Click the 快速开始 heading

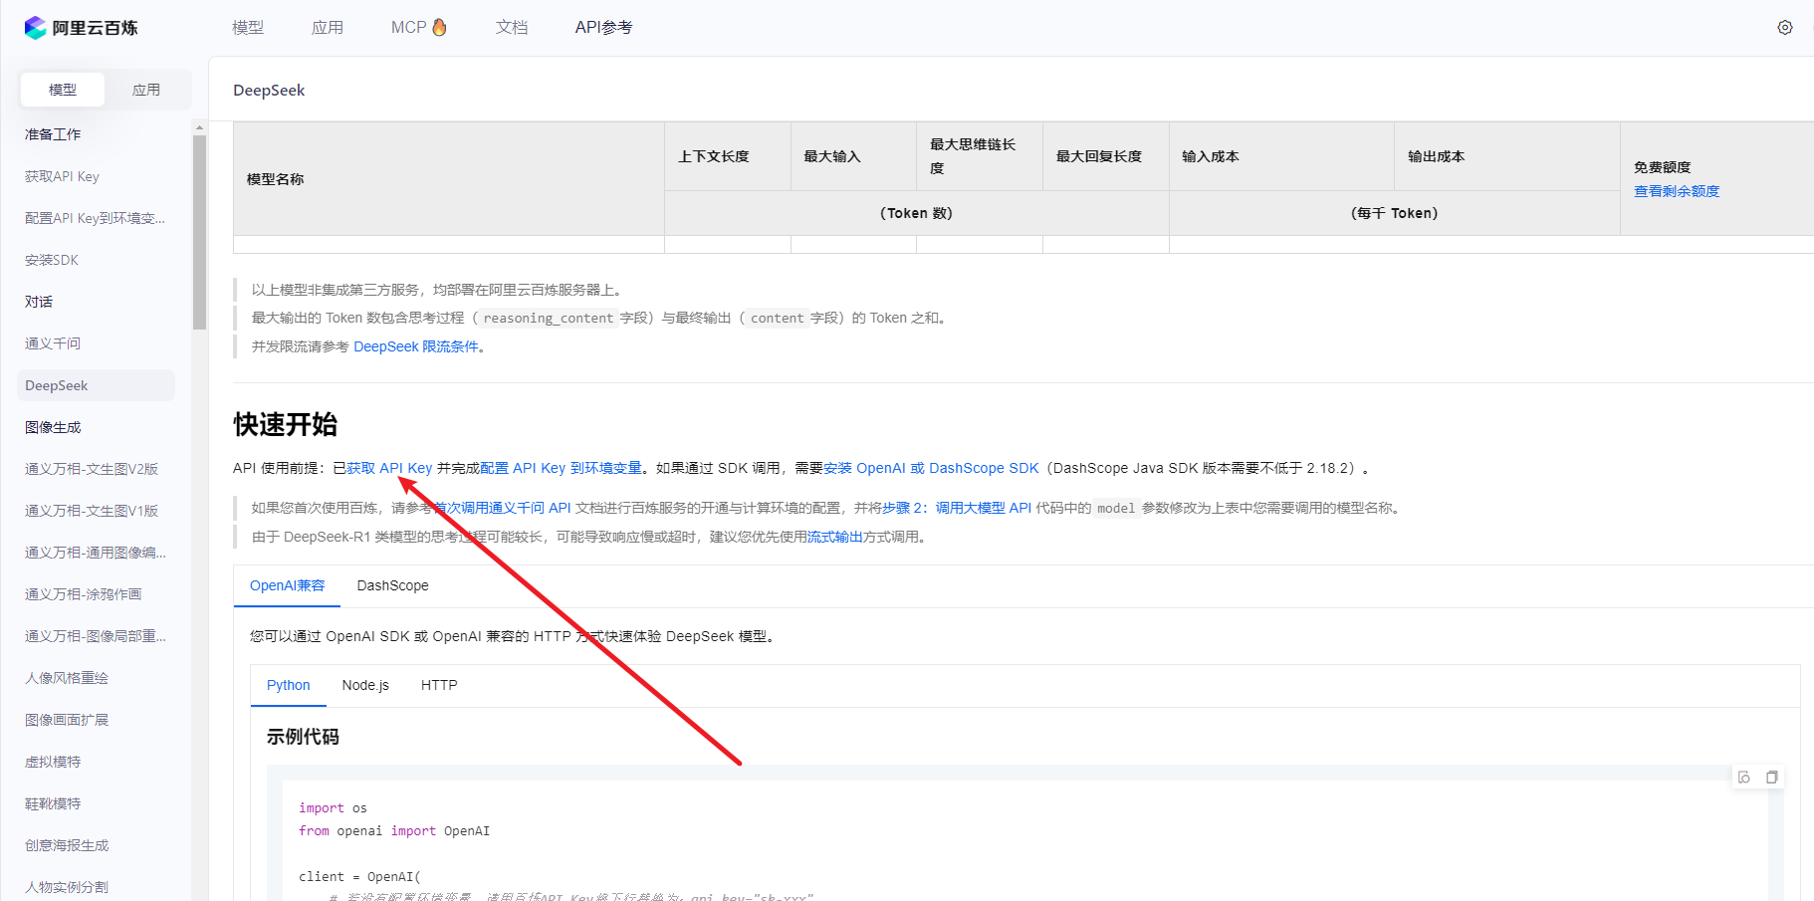coord(286,424)
